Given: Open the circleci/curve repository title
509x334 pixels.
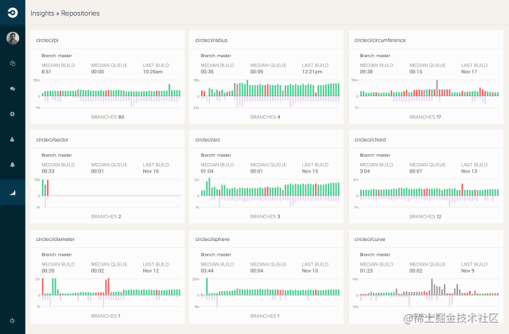Looking at the screenshot, I should click(x=370, y=239).
